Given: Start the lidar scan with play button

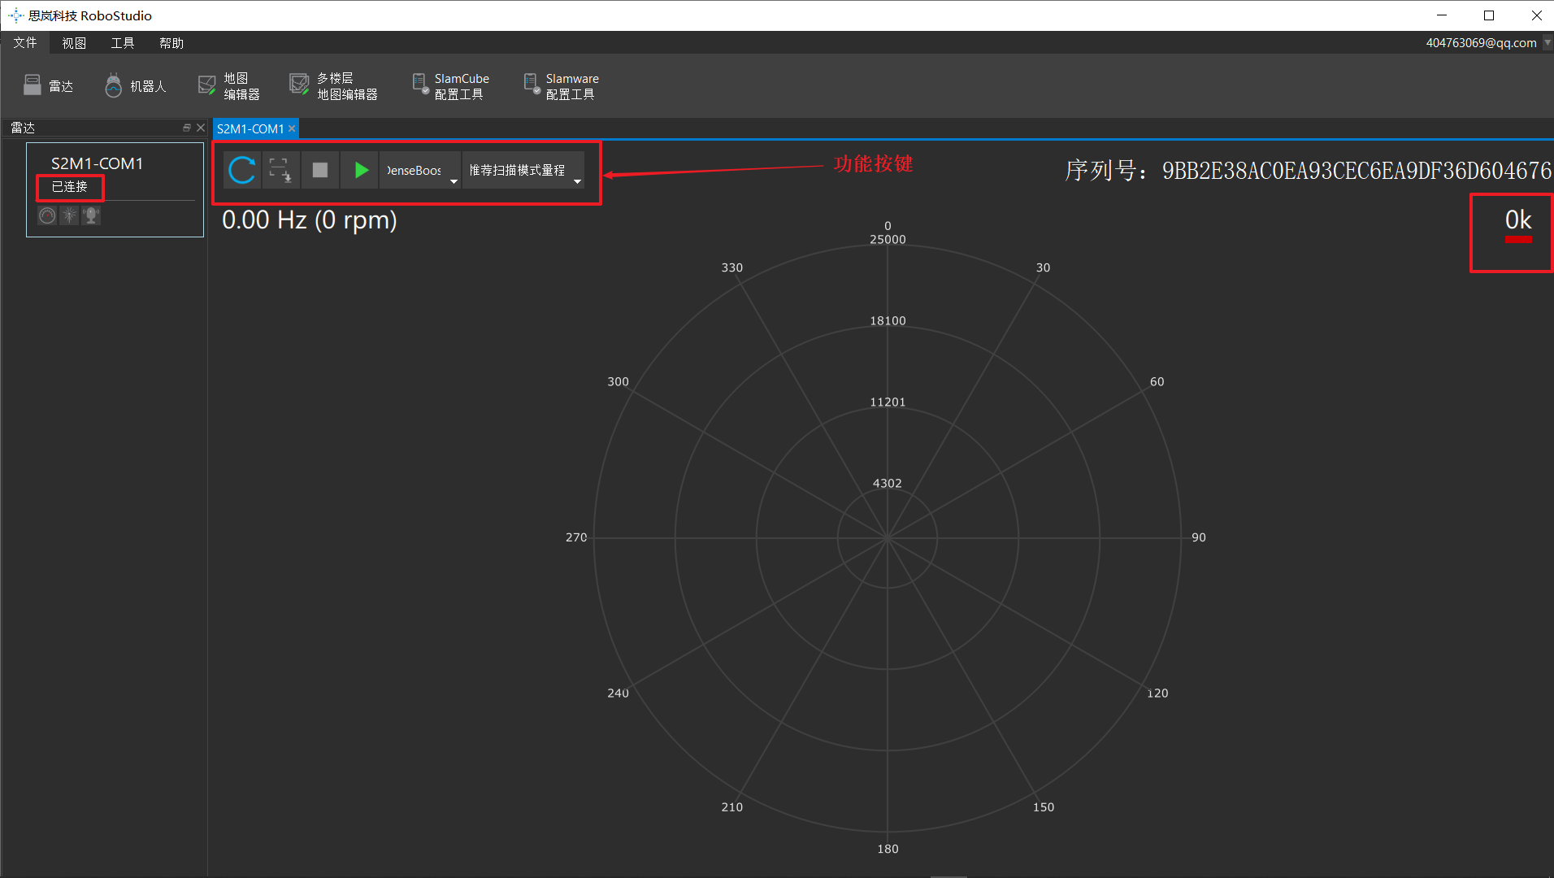Looking at the screenshot, I should point(361,170).
